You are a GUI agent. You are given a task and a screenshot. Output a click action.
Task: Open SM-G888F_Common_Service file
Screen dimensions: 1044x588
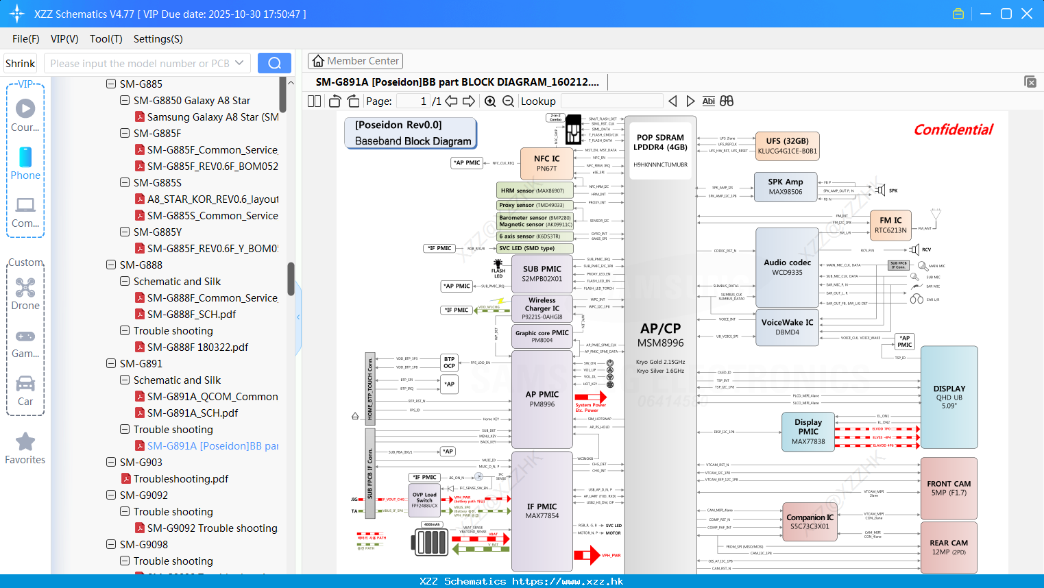click(x=213, y=297)
